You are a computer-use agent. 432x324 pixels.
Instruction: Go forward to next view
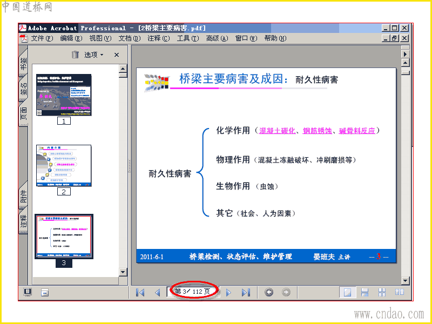[286, 292]
